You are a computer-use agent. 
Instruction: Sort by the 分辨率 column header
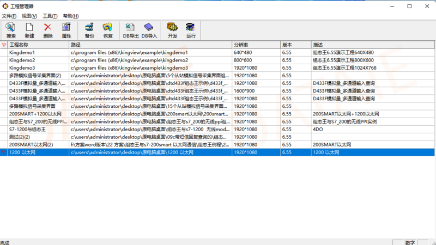pyautogui.click(x=256, y=45)
